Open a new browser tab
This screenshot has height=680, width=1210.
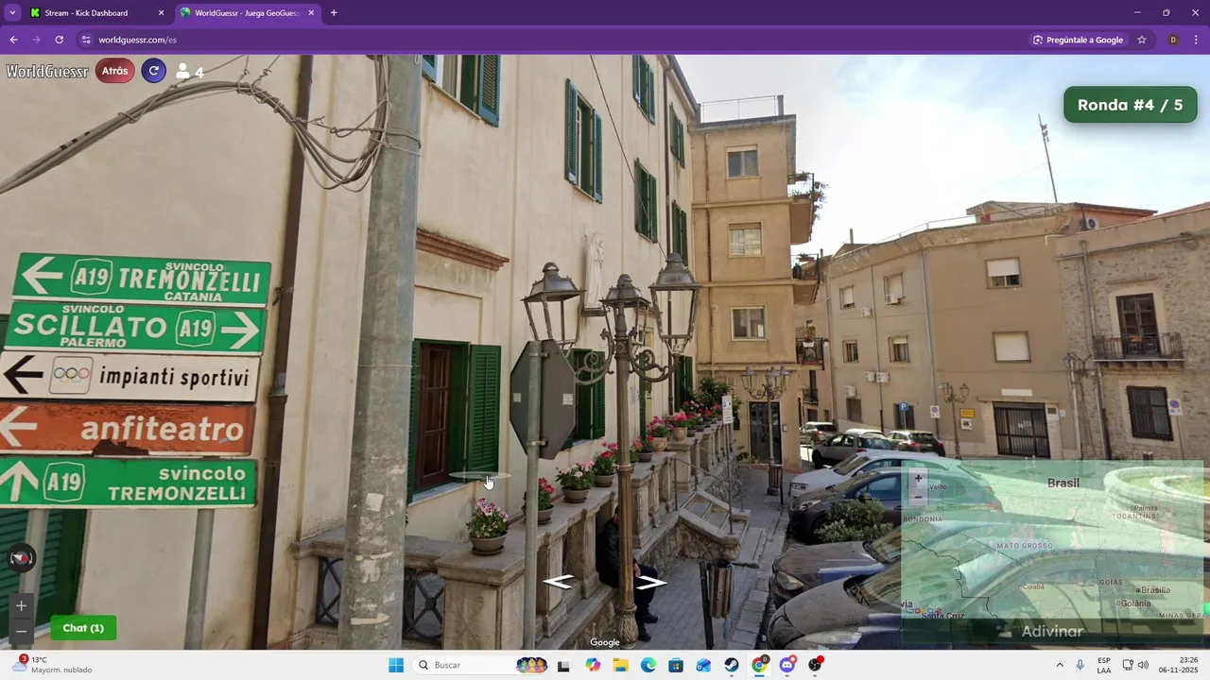[x=334, y=13]
